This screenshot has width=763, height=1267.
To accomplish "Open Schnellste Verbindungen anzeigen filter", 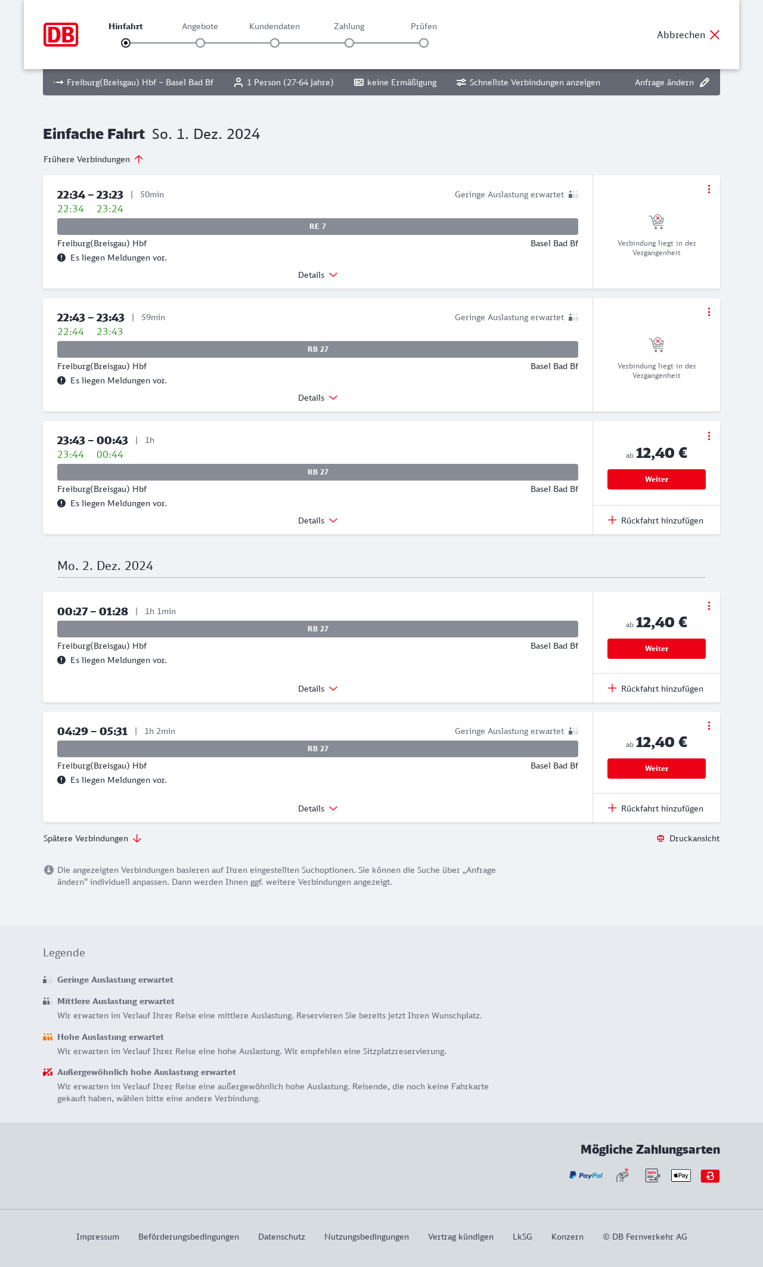I will pyautogui.click(x=528, y=82).
